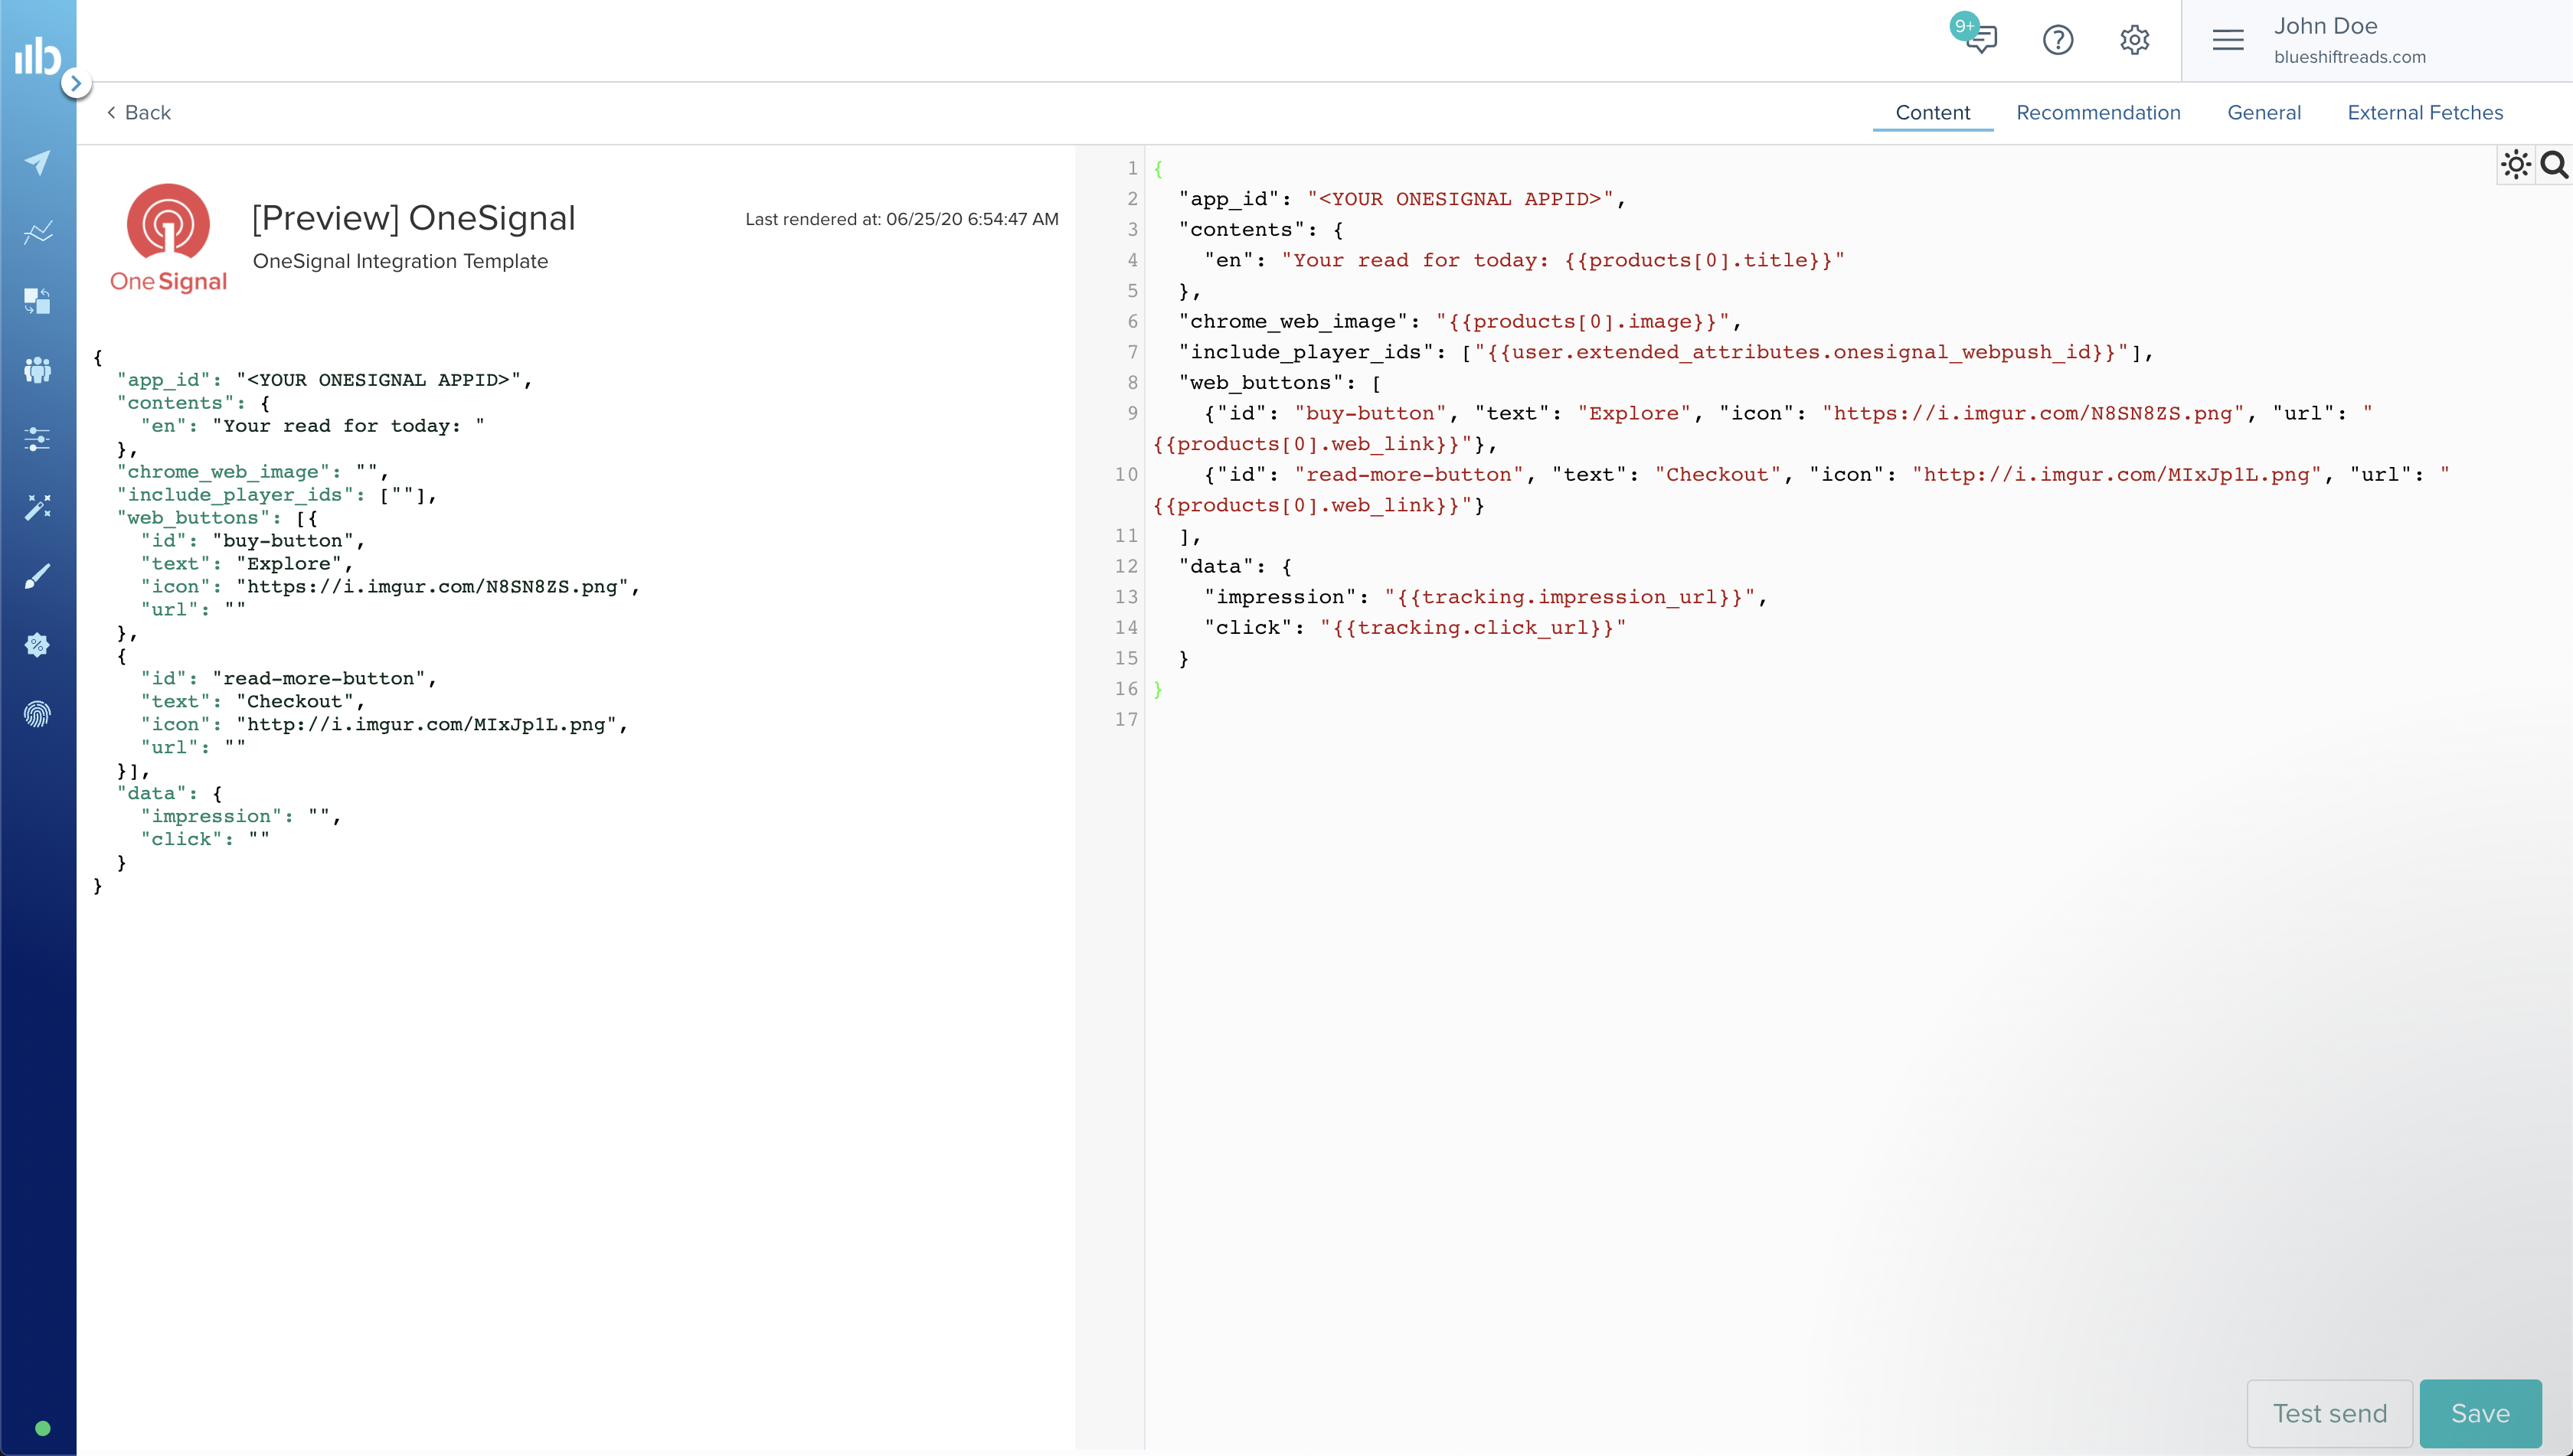Screen dimensions: 2573x1456
Task: Expand the collapsed sidebar with the chevron arrow
Action: pyautogui.click(x=77, y=84)
